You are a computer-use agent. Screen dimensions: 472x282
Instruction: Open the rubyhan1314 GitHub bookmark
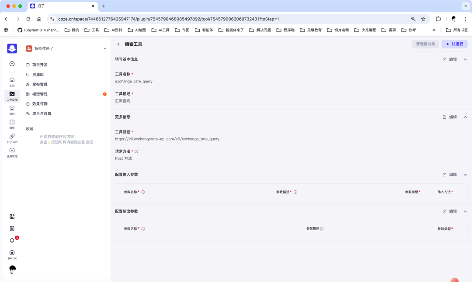click(x=38, y=30)
